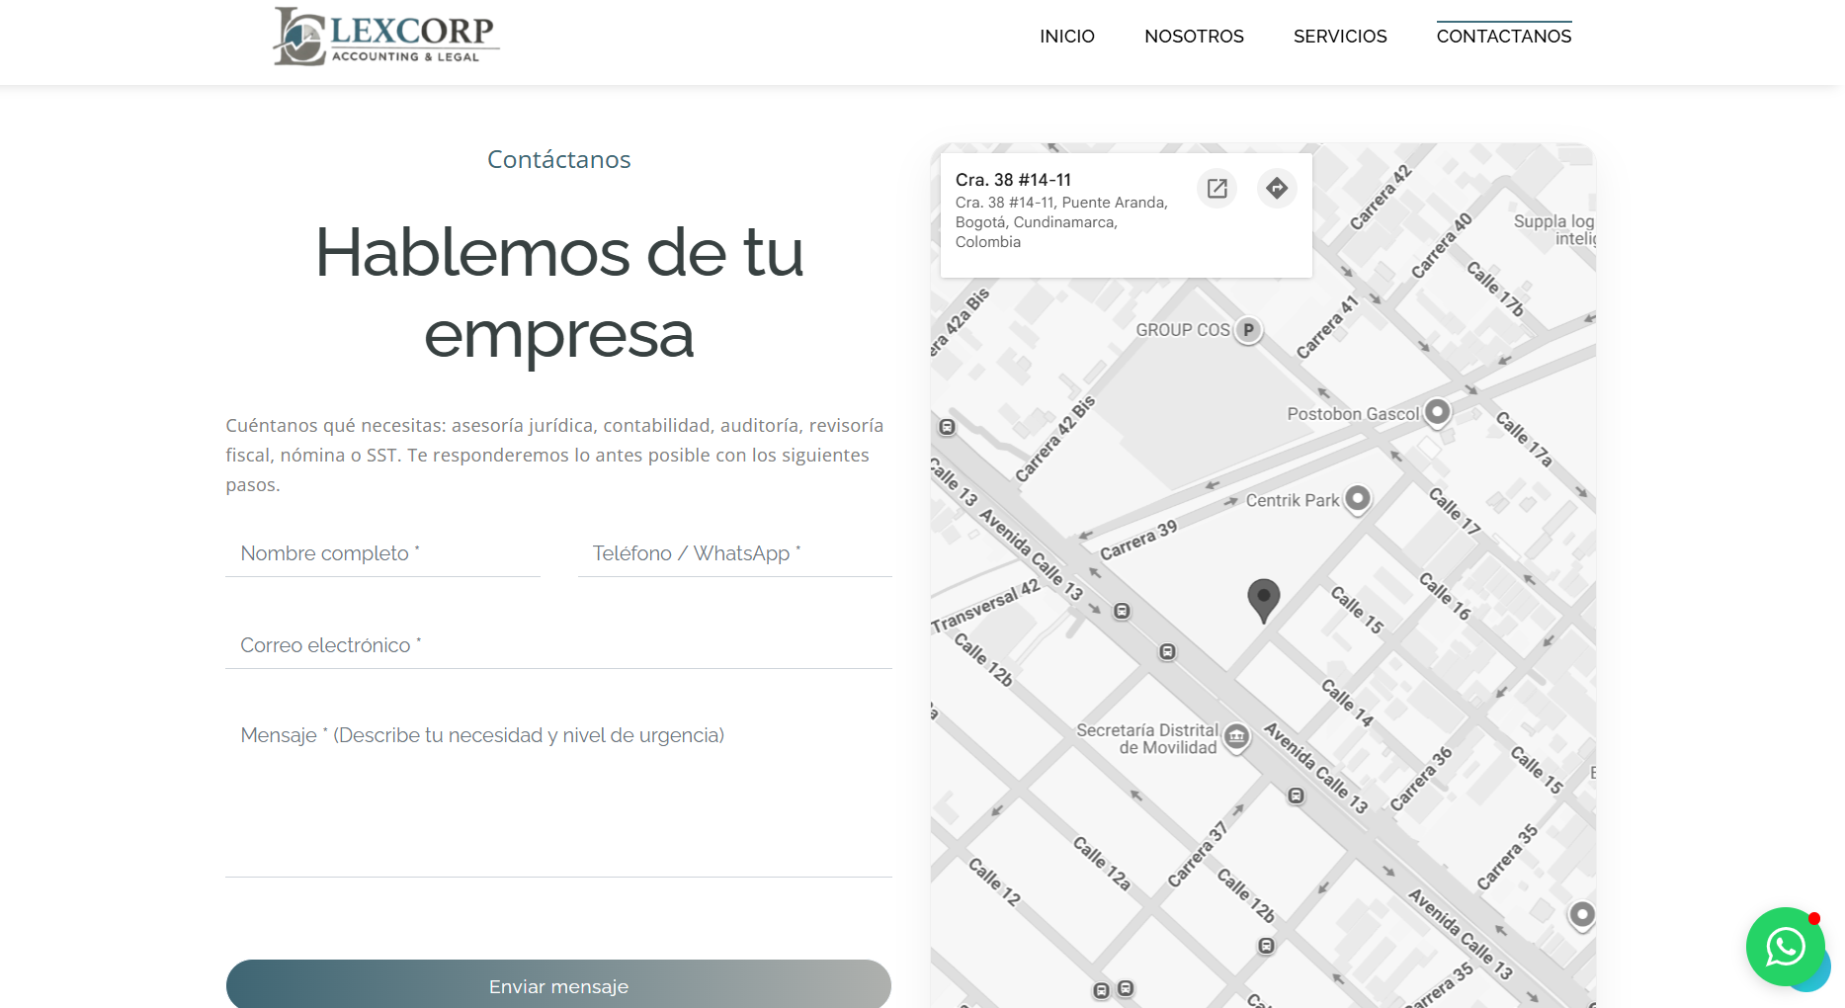Click the Cra. 38 #14-11 address title
1845x1008 pixels.
[x=1013, y=180]
